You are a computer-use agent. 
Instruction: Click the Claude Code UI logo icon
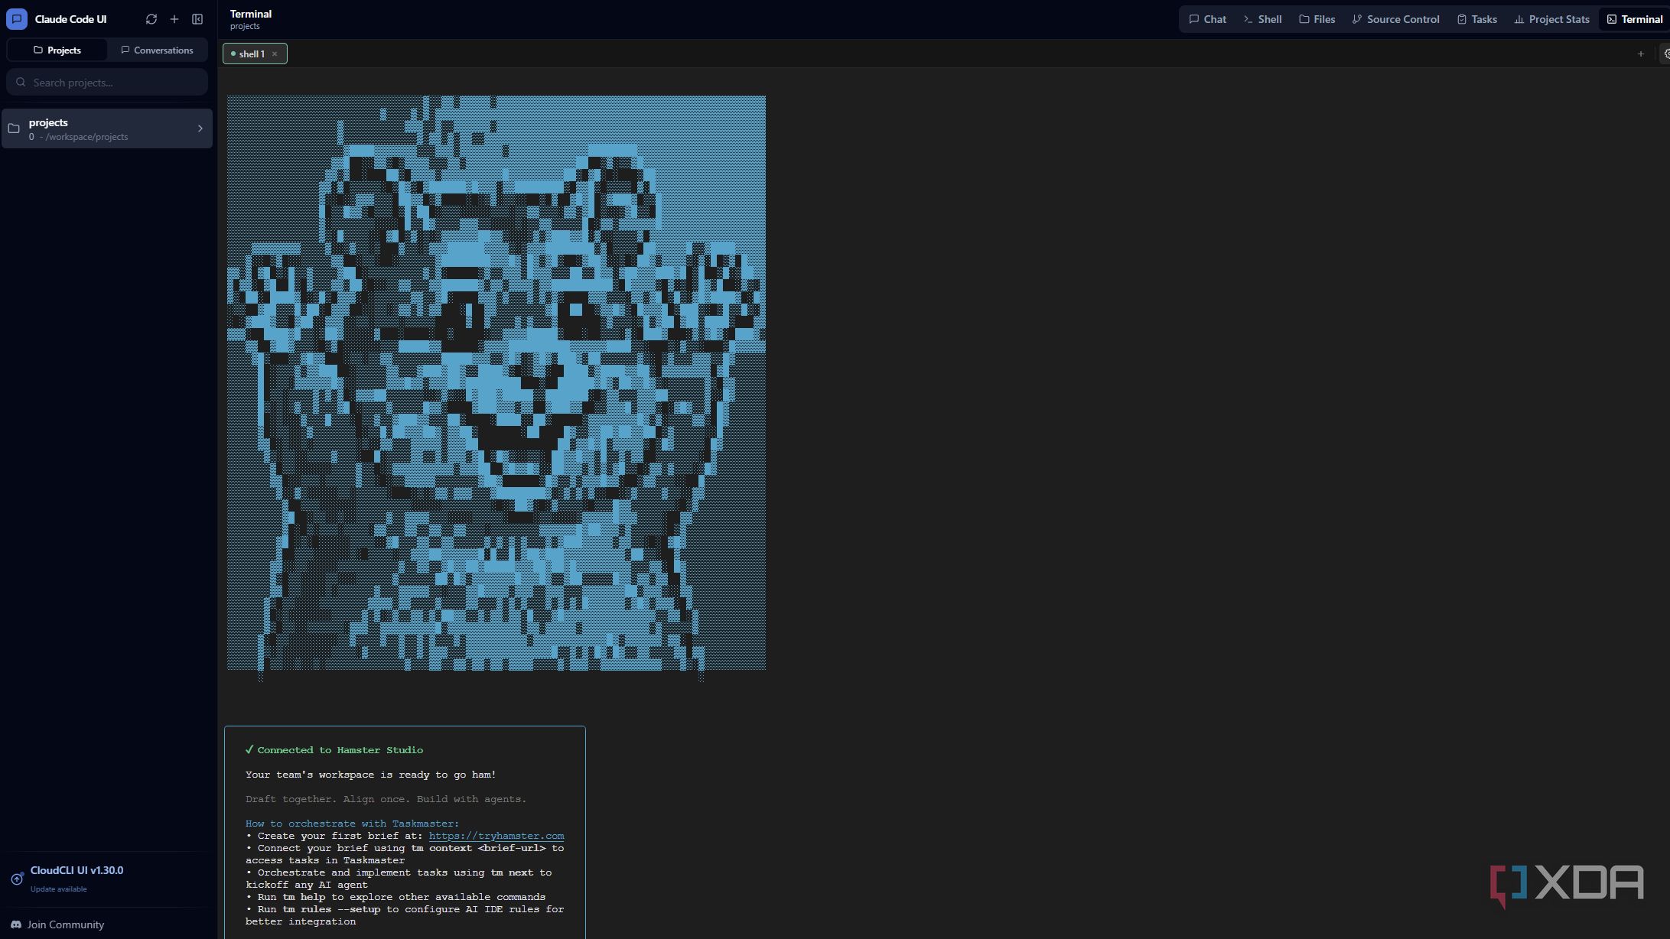(17, 19)
